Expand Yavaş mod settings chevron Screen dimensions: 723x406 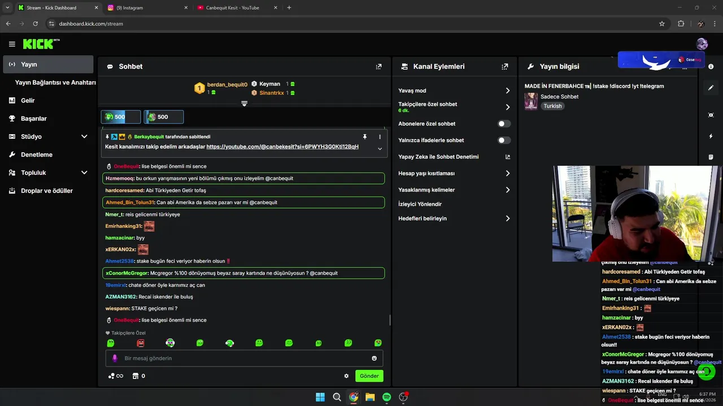pyautogui.click(x=507, y=91)
